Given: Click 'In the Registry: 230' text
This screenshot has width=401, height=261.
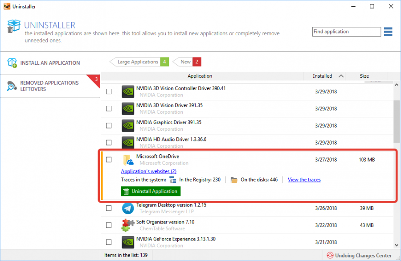Looking at the screenshot, I should [x=200, y=180].
